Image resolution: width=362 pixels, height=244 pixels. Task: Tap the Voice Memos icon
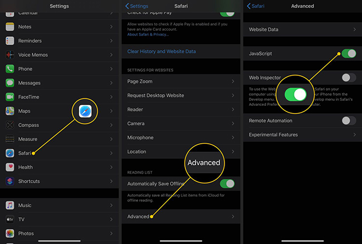coord(9,55)
